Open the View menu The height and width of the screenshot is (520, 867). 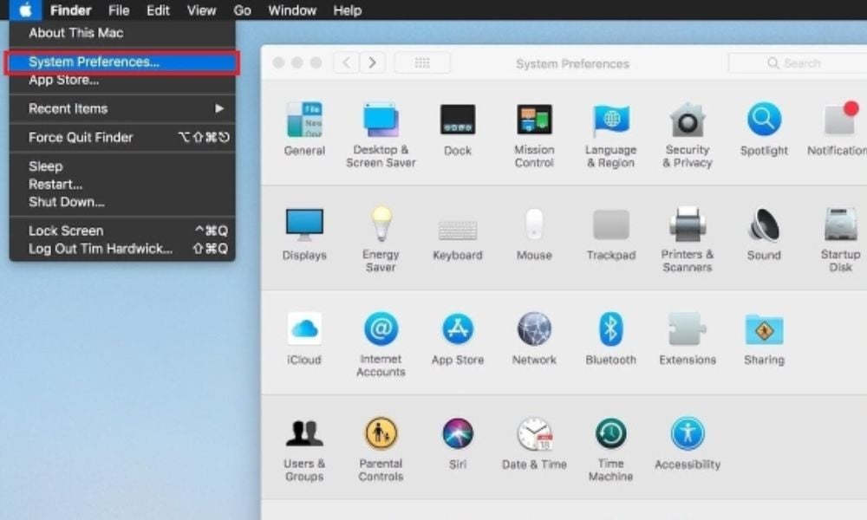click(x=201, y=10)
